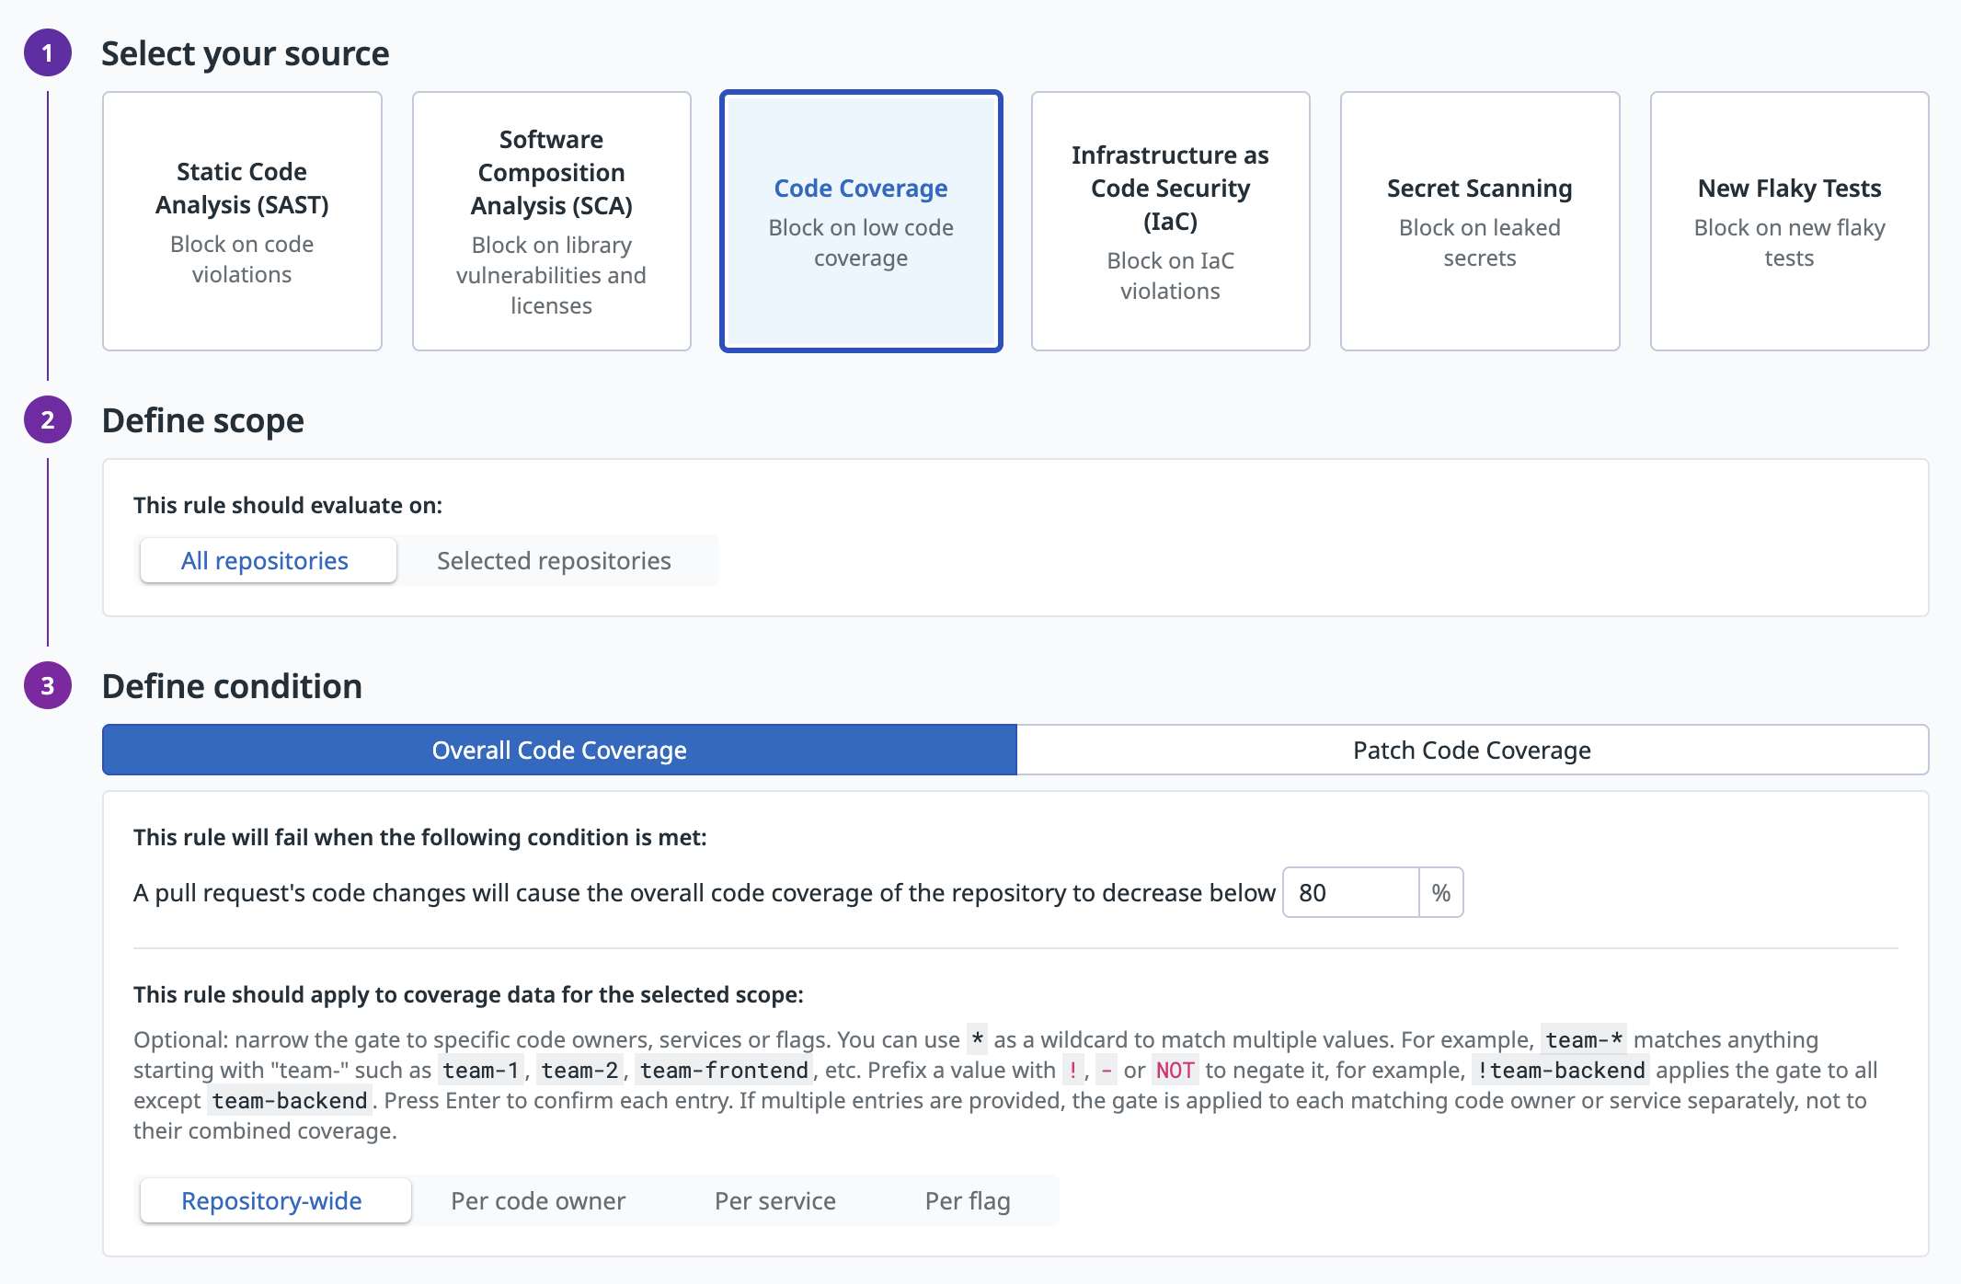The image size is (1961, 1284).
Task: Click the step 1 number badge
Action: coord(48,53)
